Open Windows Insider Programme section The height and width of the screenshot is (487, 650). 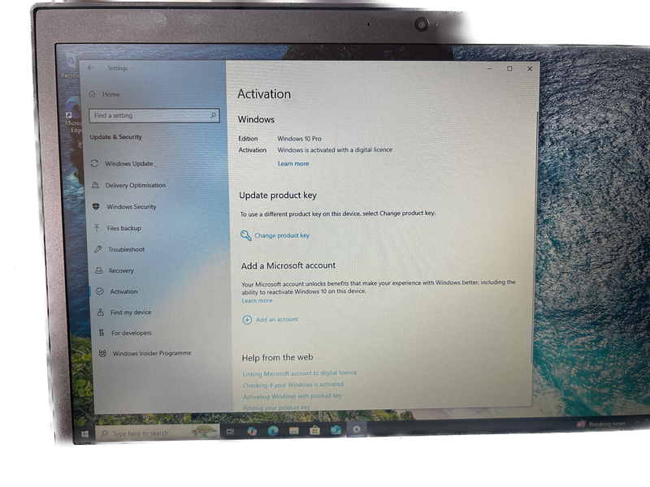click(152, 353)
